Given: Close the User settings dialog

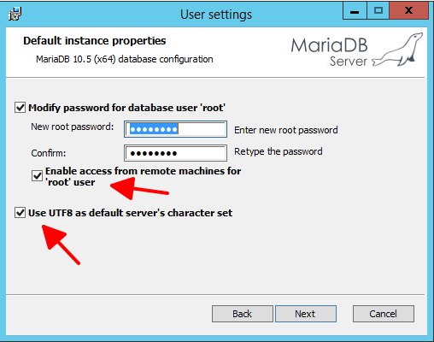Looking at the screenshot, I should pos(408,11).
